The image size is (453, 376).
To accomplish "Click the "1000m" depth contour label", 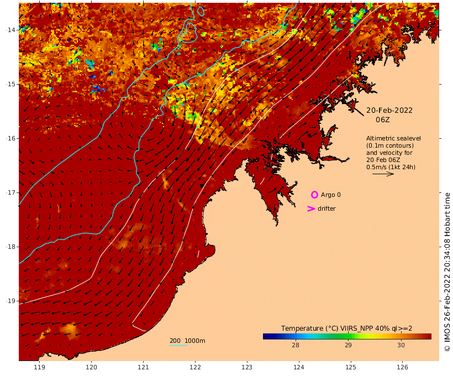I will (195, 341).
